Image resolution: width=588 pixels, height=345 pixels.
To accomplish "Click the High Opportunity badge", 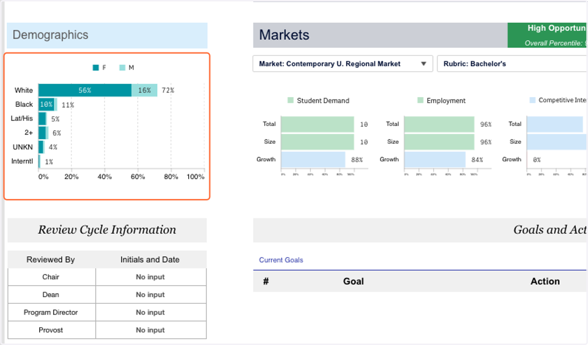I will point(548,35).
